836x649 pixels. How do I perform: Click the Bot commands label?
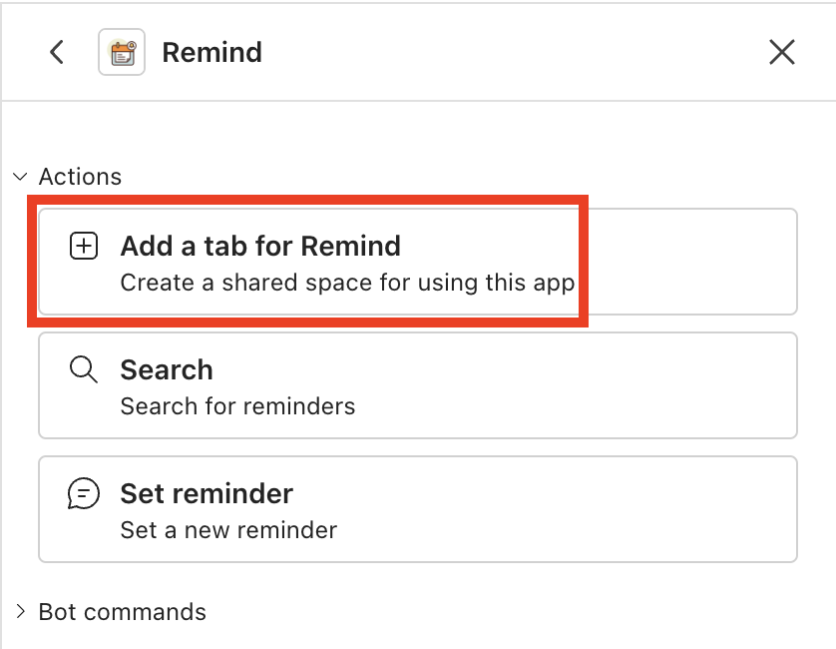(x=122, y=611)
